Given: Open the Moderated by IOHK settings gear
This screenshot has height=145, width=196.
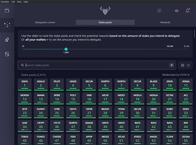Looking at the screenshot, I should [x=188, y=75].
